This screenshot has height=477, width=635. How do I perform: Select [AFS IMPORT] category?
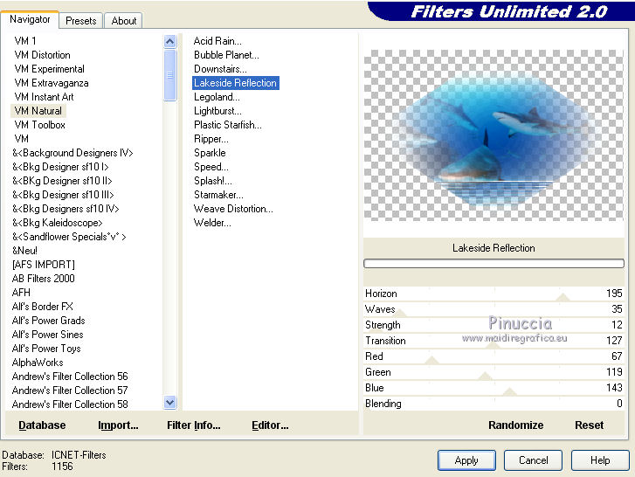44,265
